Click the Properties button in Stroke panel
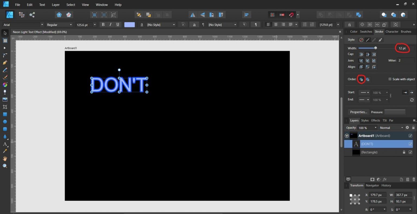This screenshot has width=417, height=214. (x=358, y=112)
